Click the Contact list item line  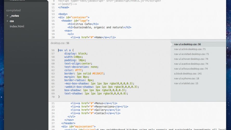pyautogui.click(x=95, y=113)
